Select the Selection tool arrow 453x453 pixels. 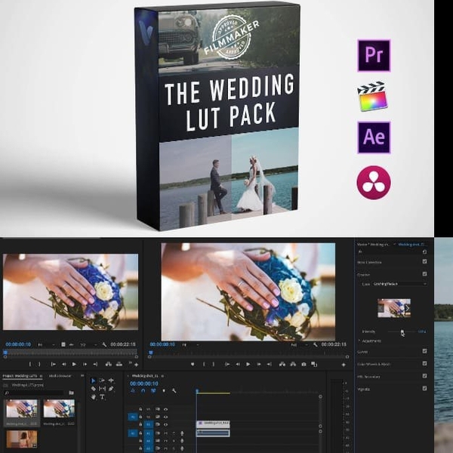93,381
